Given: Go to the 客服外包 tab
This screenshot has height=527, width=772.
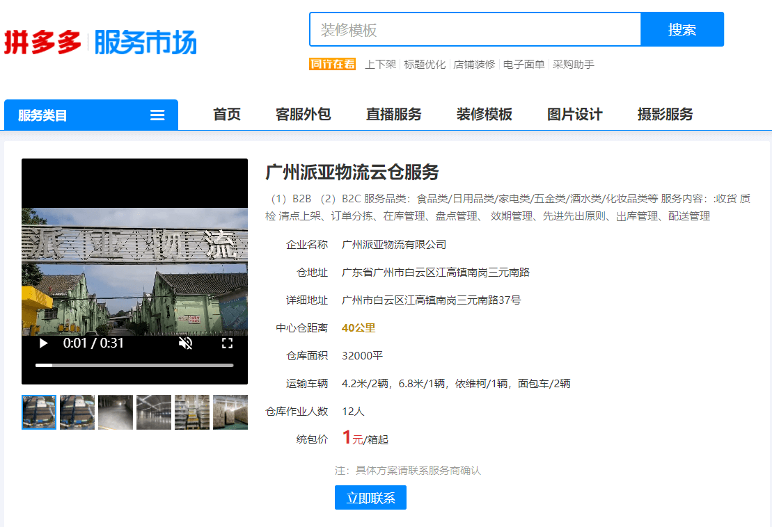Looking at the screenshot, I should tap(304, 115).
